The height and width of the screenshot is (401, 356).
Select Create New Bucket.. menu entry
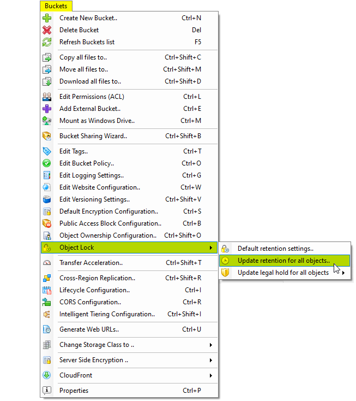[129, 18]
